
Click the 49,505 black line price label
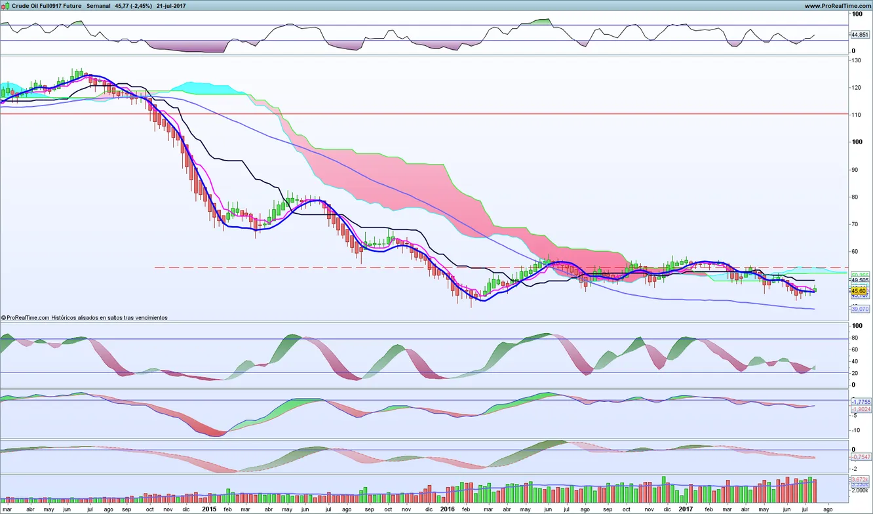[x=859, y=280]
